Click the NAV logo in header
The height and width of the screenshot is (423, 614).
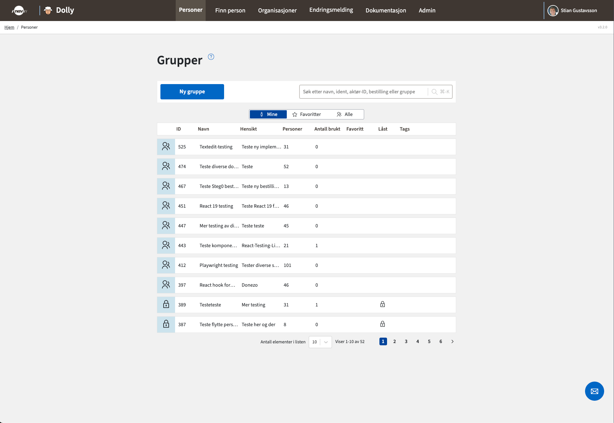[x=19, y=11]
